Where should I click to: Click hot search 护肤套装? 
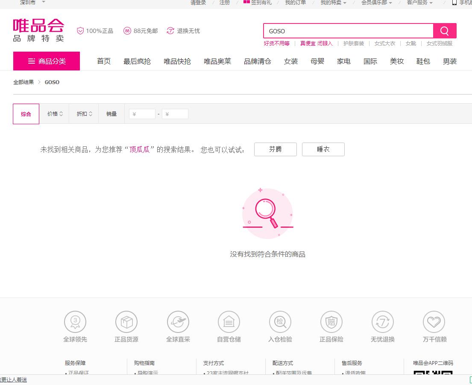(354, 43)
